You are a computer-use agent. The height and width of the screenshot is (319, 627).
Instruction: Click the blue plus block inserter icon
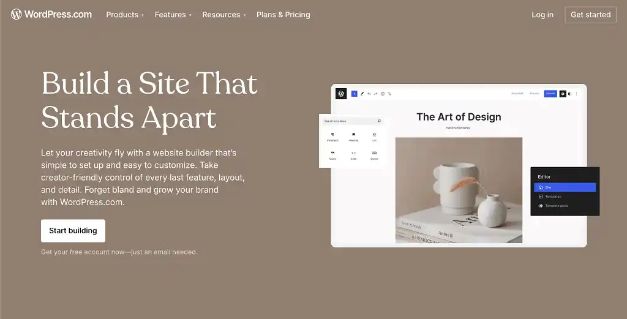354,94
